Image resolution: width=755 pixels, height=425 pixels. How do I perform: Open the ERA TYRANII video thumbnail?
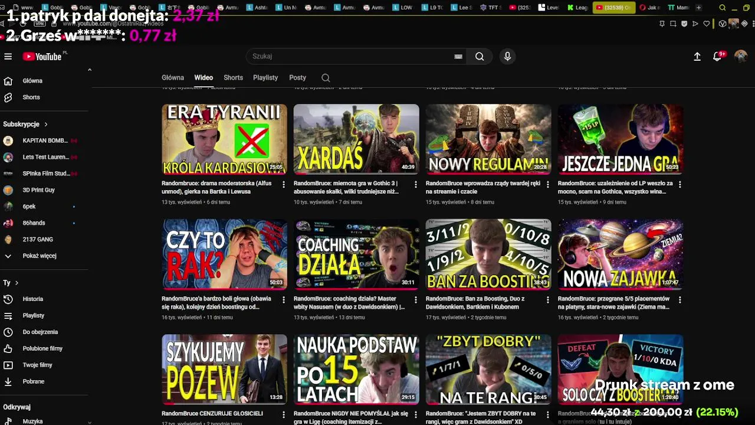[224, 139]
